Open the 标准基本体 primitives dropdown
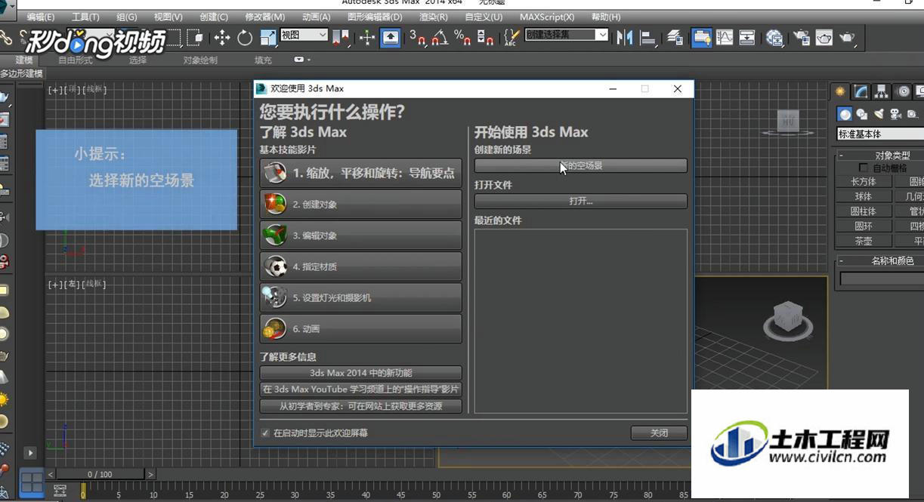 tap(880, 134)
